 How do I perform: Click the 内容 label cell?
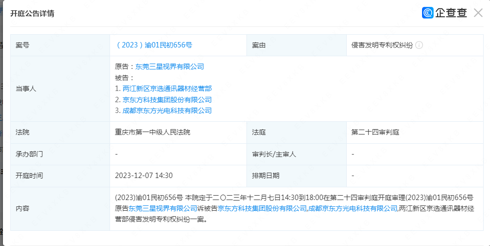pyautogui.click(x=60, y=209)
